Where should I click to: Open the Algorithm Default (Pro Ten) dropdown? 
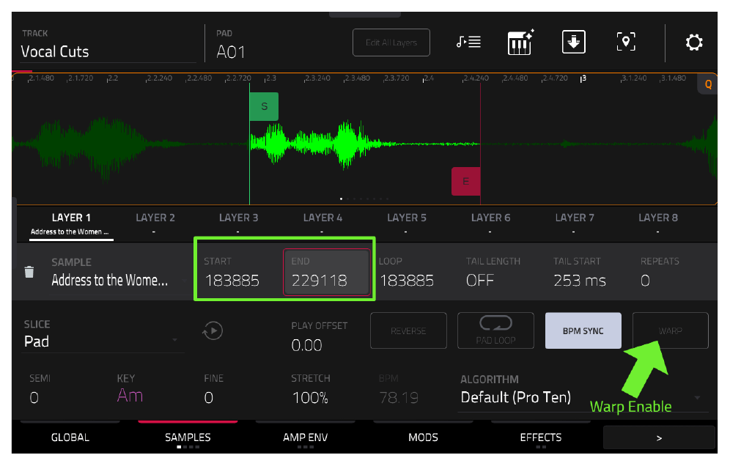(583, 397)
